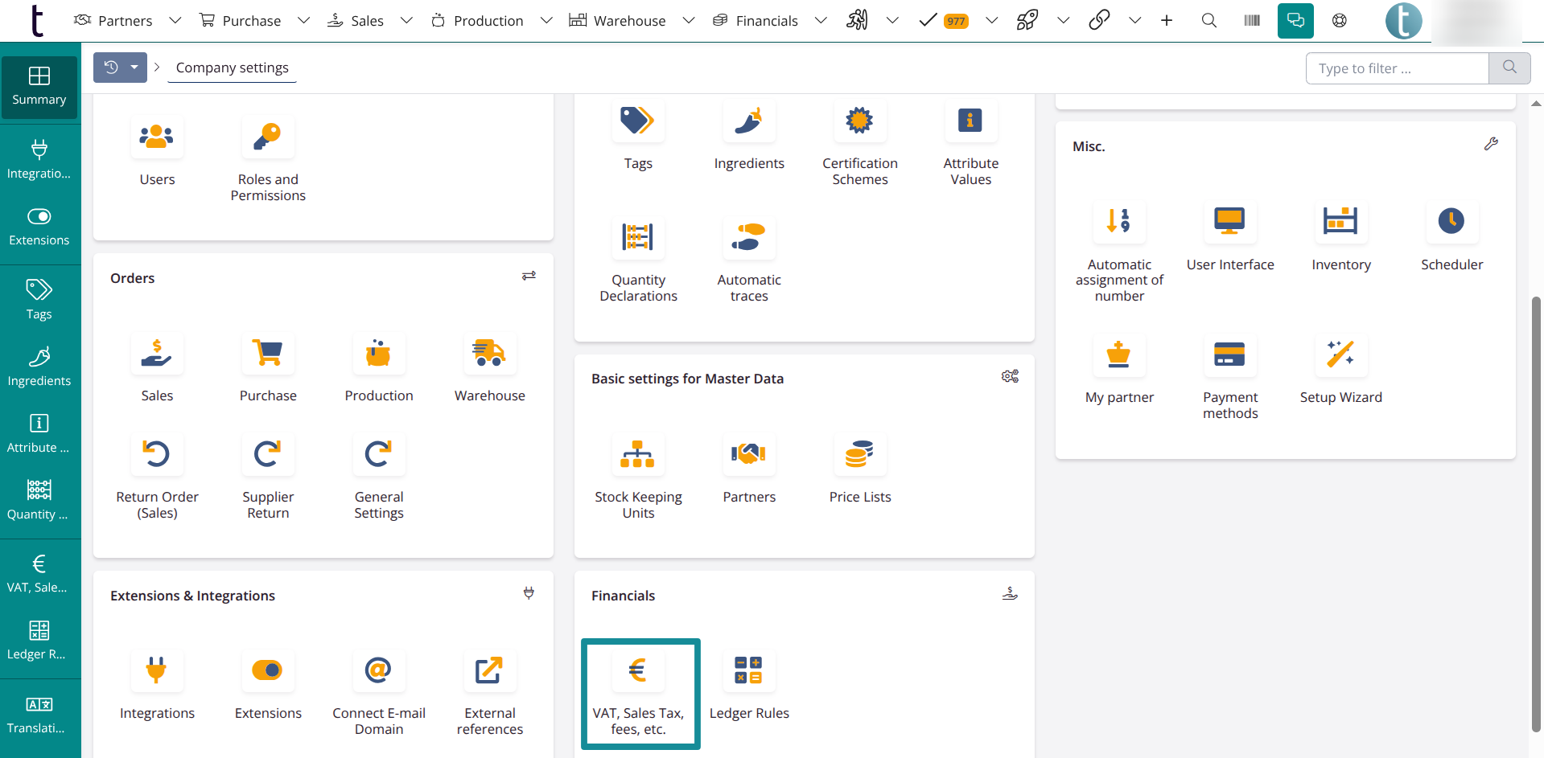
Task: Open Connect E-mail Domain settings
Action: [378, 671]
